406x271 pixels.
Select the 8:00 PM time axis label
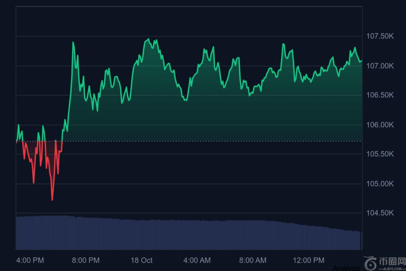[86, 260]
